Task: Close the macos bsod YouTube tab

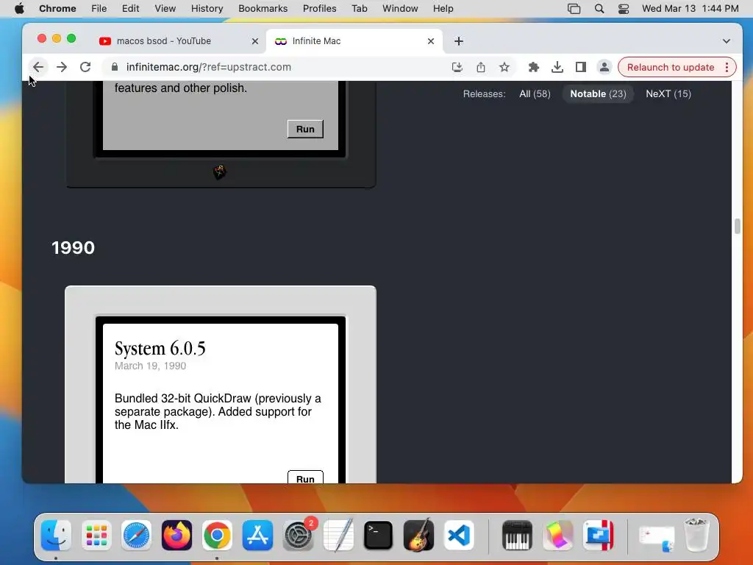Action: click(255, 41)
